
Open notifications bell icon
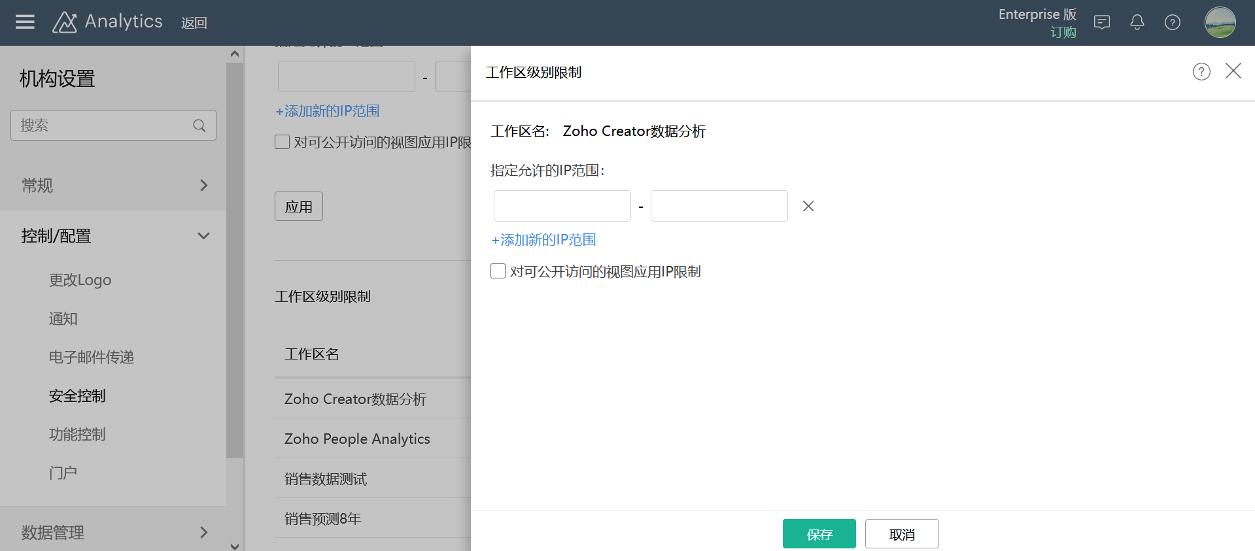point(1137,22)
